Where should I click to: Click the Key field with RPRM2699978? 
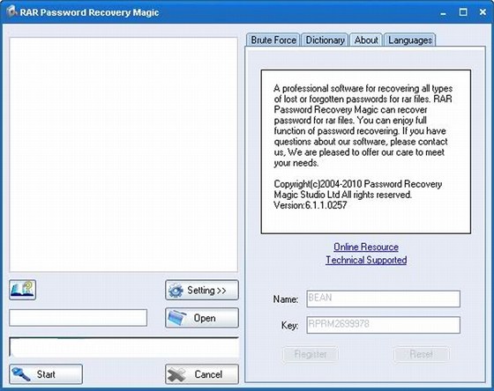(x=383, y=325)
